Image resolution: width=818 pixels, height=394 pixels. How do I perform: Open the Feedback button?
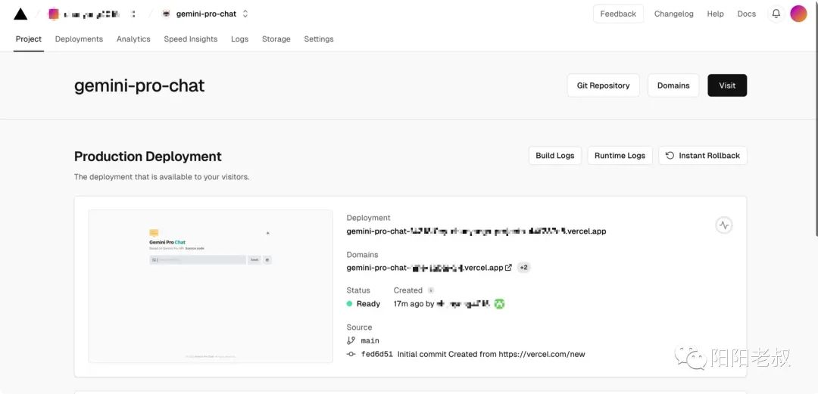pos(617,14)
